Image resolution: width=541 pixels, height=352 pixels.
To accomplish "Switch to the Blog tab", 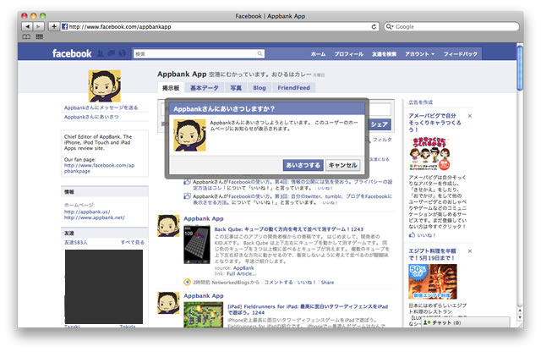I will pos(260,88).
